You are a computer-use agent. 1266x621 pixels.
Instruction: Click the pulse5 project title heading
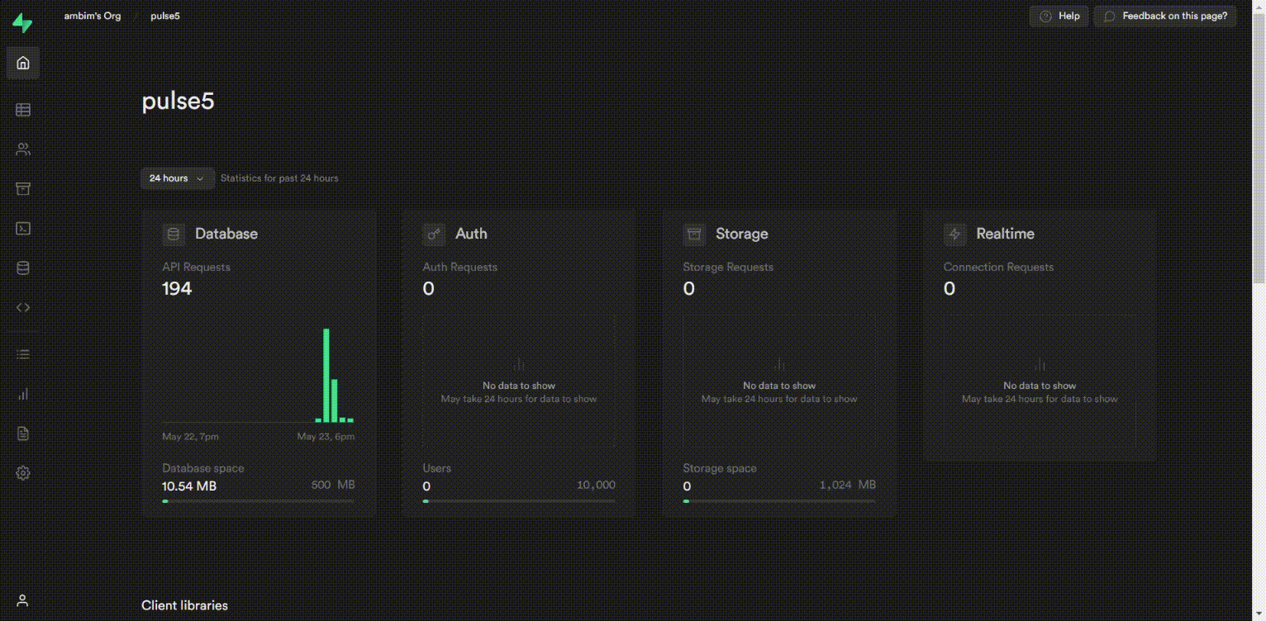click(178, 101)
